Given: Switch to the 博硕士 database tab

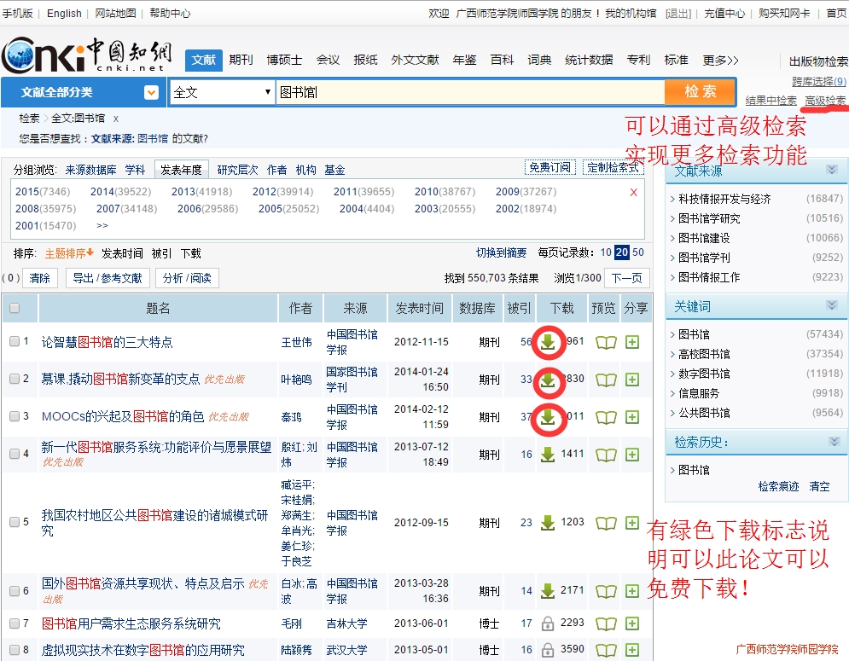Looking at the screenshot, I should [x=284, y=60].
